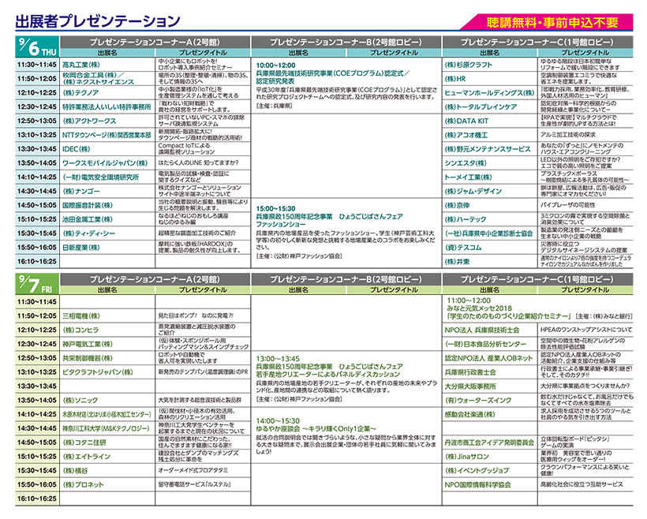
Task: Select ビタクラフトジャパン(株)
Action: tap(98, 372)
